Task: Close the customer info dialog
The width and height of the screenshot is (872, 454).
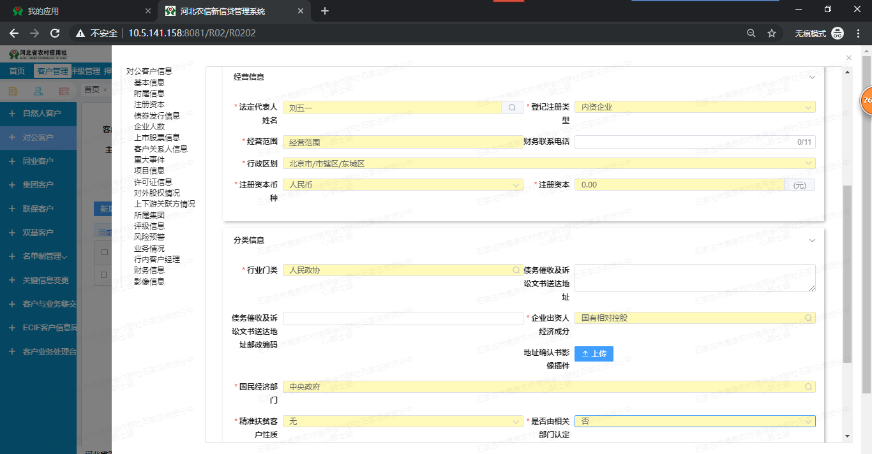Action: 848,58
